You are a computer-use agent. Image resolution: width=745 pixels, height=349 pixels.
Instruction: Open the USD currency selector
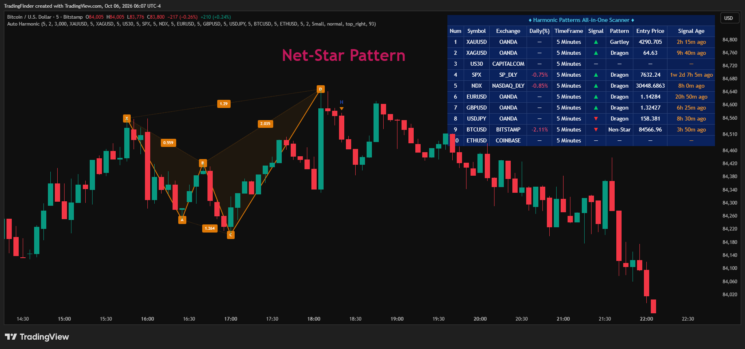coord(729,18)
